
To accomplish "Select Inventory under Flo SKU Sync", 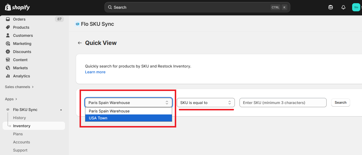I will [34, 126].
